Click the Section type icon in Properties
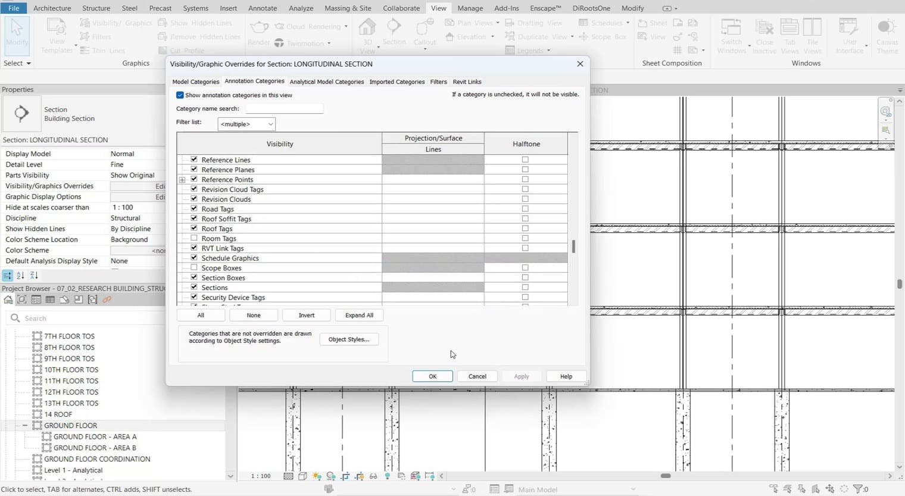 (21, 114)
